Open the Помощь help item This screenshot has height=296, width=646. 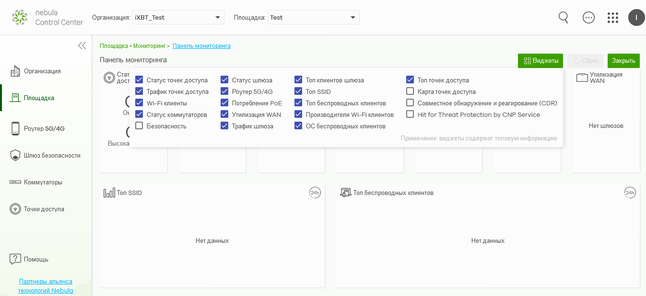pos(35,259)
